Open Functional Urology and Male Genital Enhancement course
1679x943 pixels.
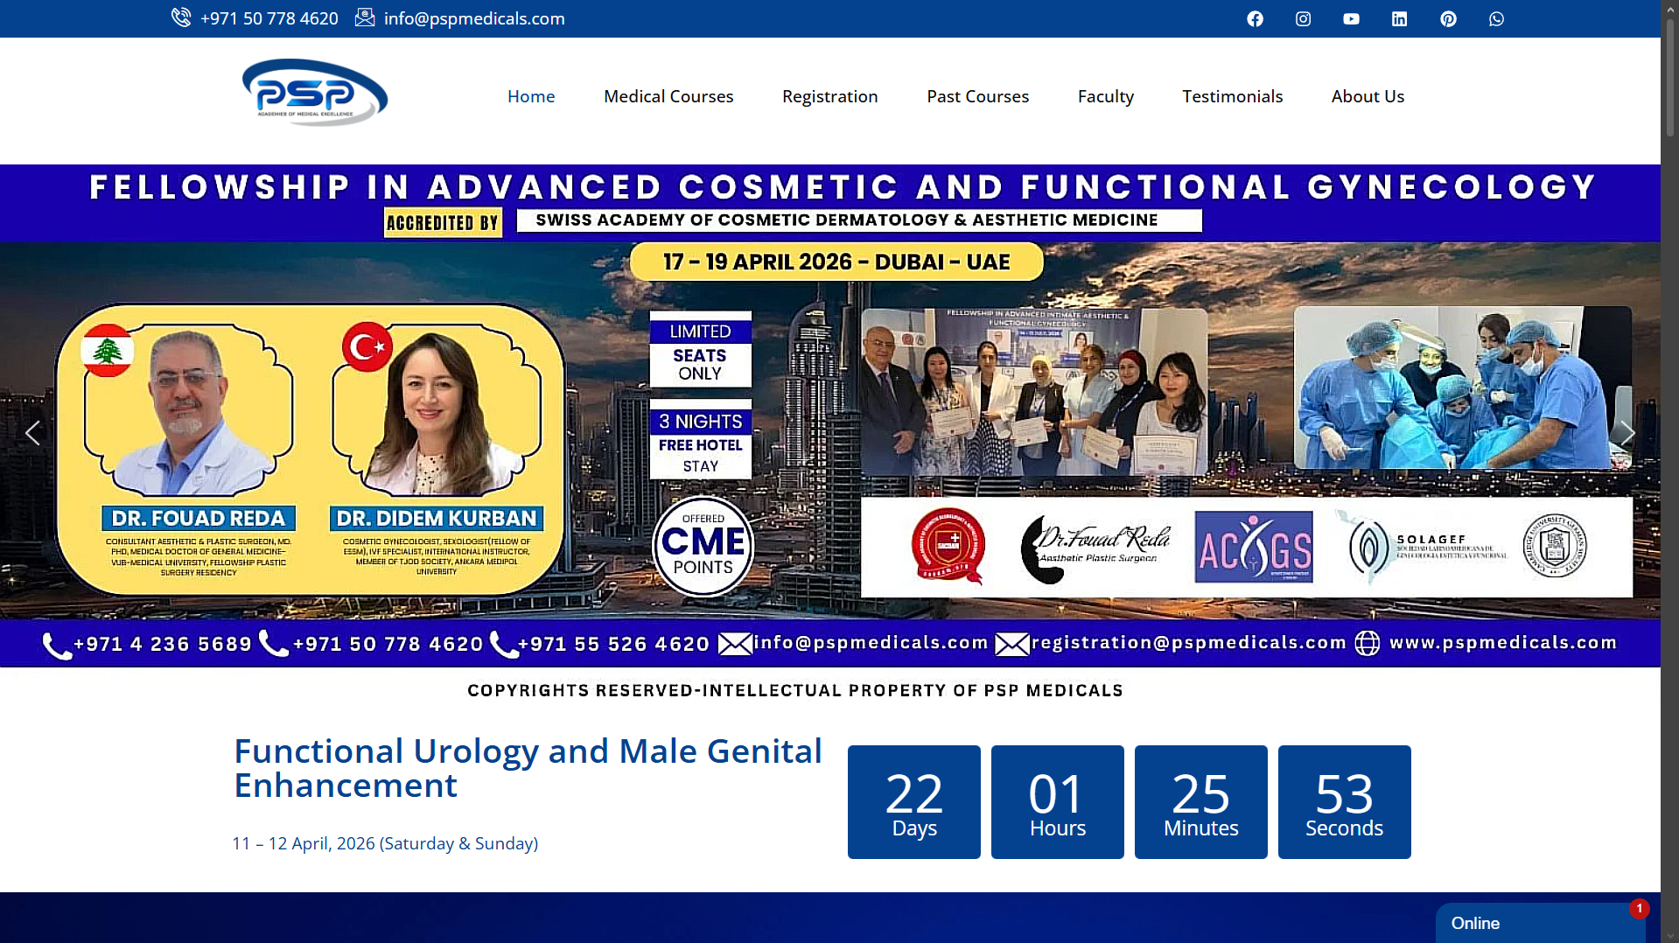528,768
